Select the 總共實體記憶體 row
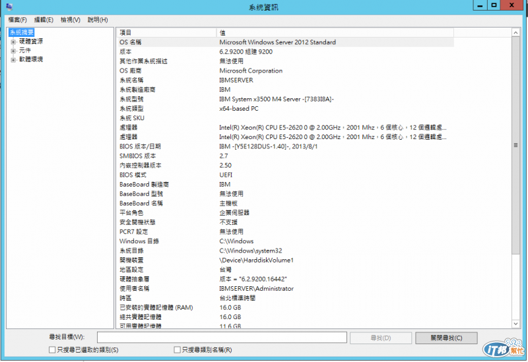This screenshot has width=528, height=362. 285,317
